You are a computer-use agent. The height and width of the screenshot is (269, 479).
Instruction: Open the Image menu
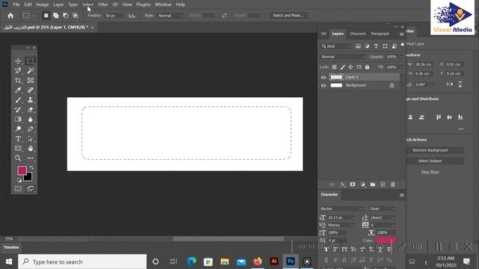pyautogui.click(x=43, y=4)
